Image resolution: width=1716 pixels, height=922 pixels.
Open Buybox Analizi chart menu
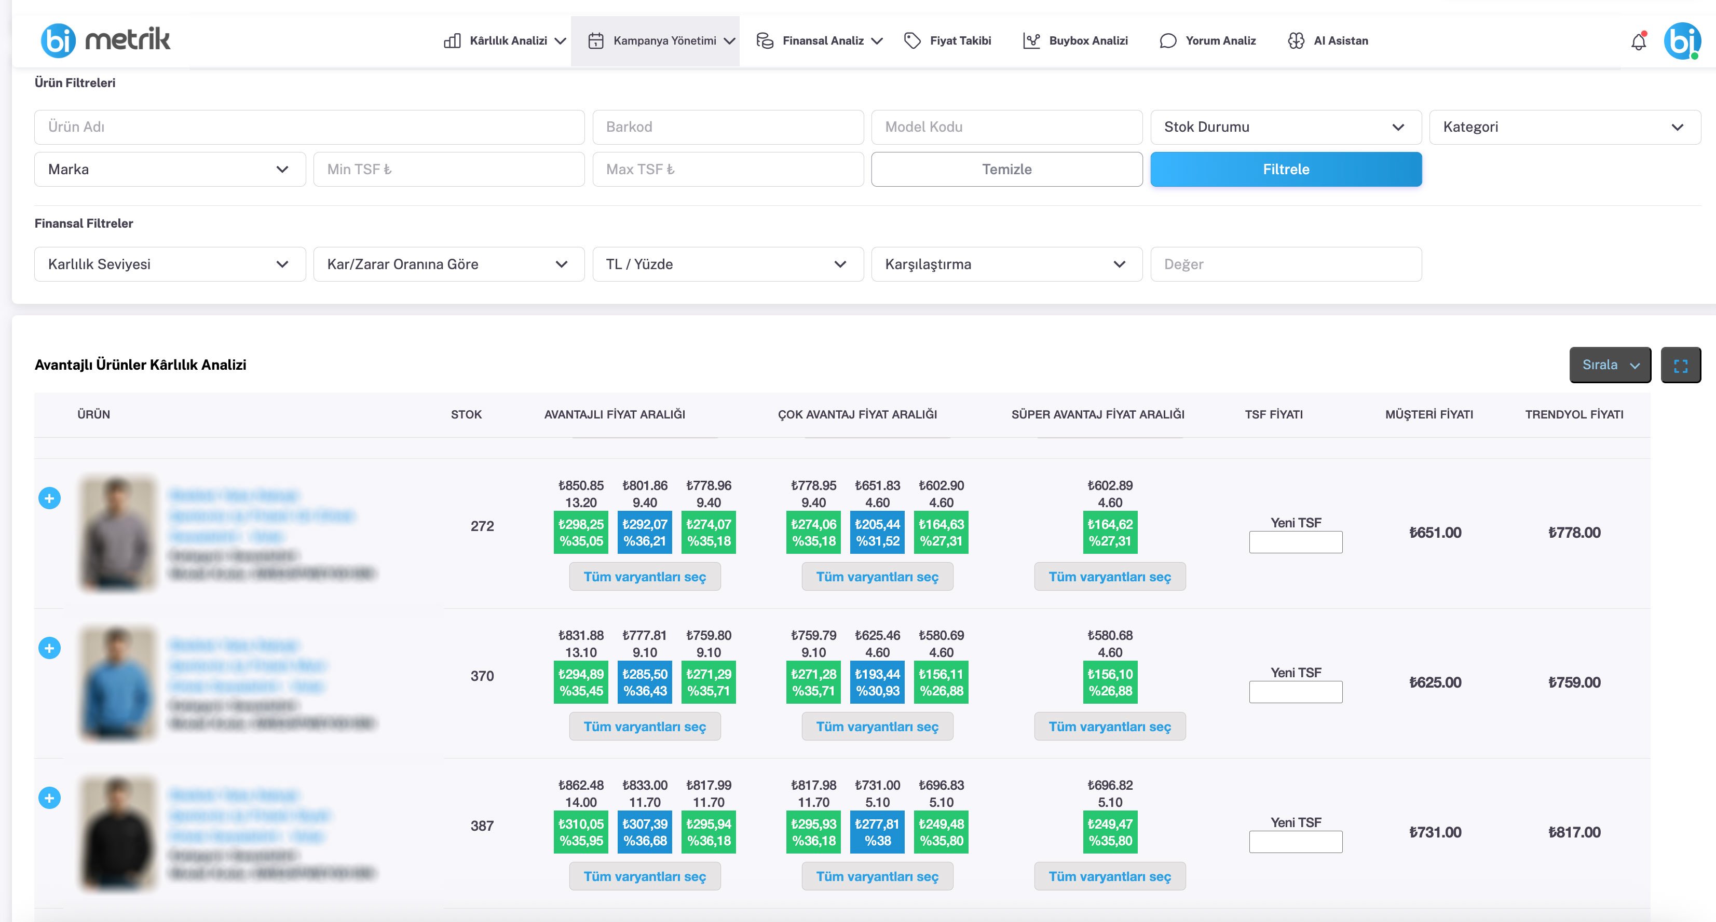tap(1075, 40)
